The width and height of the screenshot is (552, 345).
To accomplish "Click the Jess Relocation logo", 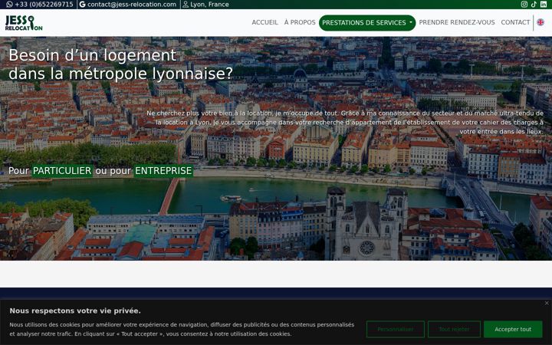I will pyautogui.click(x=24, y=23).
